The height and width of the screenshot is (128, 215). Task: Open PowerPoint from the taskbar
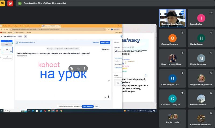coord(57,111)
